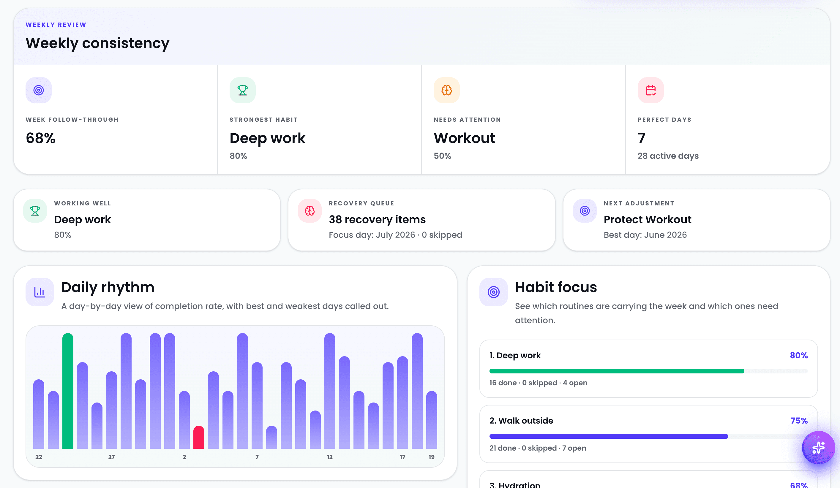This screenshot has width=840, height=488.
Task: Click the Weekly consistency title
Action: pyautogui.click(x=98, y=43)
